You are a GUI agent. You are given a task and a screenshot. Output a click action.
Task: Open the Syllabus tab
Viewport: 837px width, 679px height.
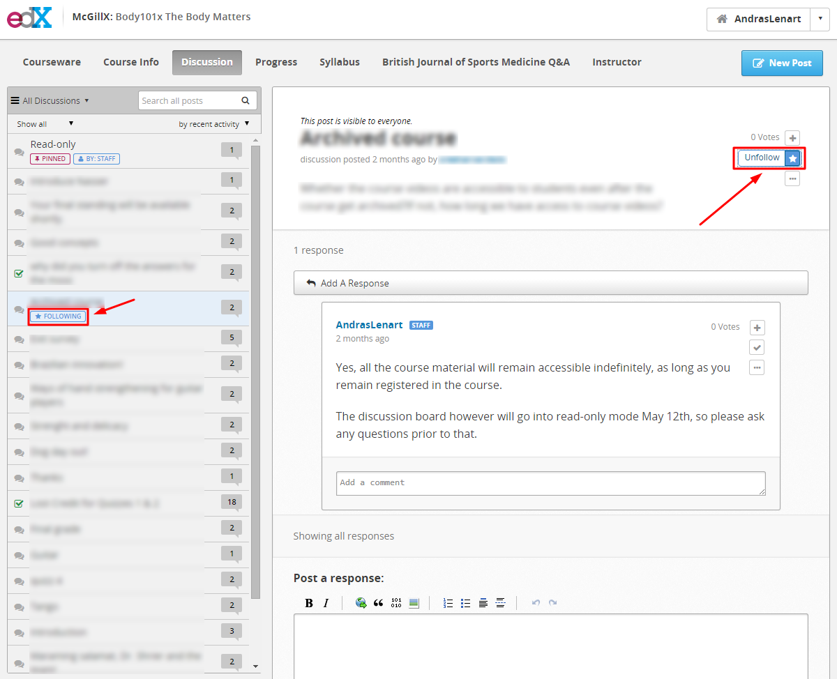pyautogui.click(x=340, y=62)
